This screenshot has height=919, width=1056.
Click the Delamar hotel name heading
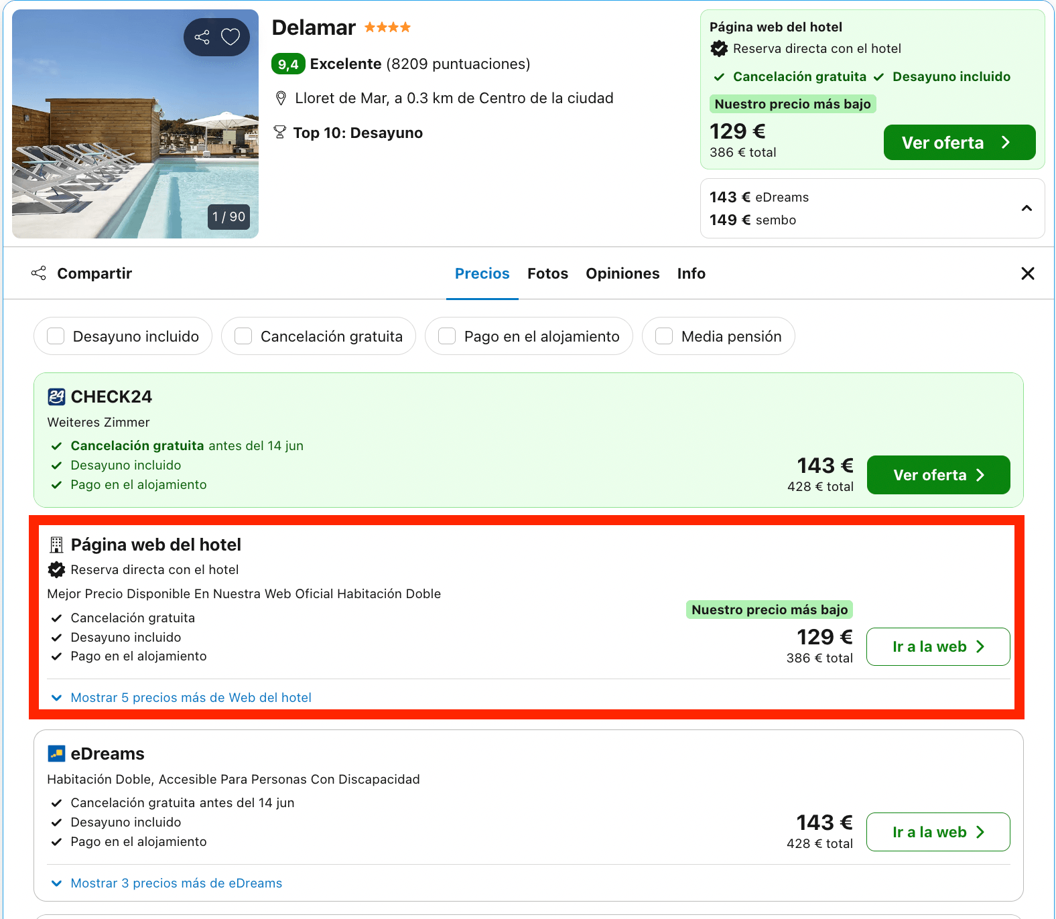[314, 27]
